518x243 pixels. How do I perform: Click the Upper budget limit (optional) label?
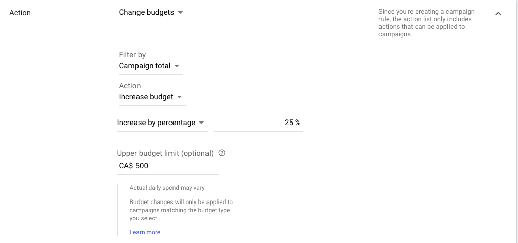pos(165,153)
